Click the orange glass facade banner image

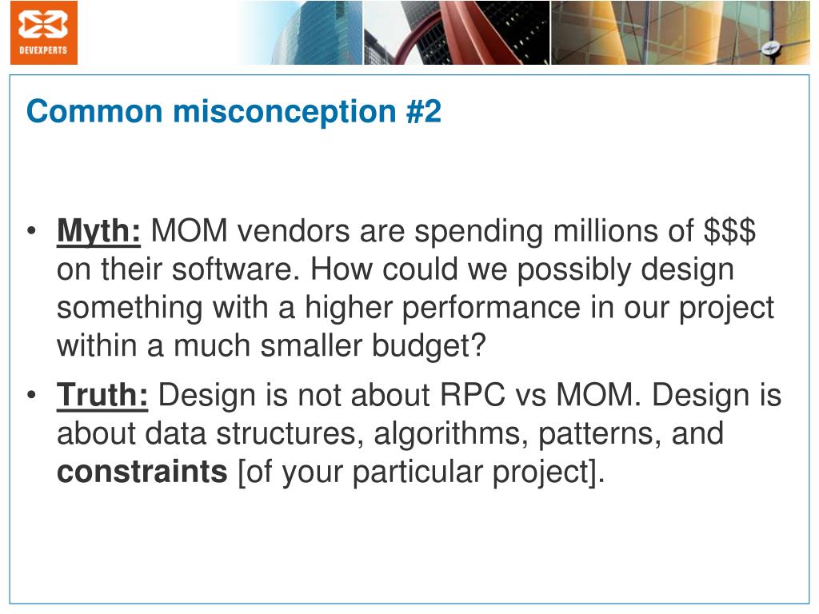(x=681, y=32)
